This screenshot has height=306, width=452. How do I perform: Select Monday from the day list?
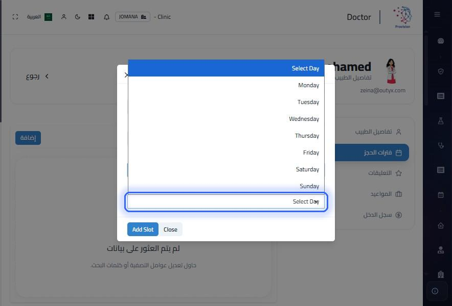pos(227,85)
